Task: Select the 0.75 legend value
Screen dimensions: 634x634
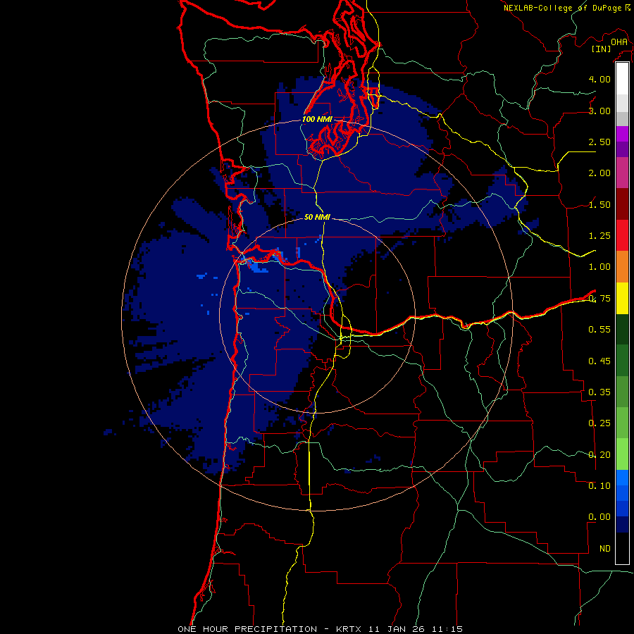Action: [599, 299]
